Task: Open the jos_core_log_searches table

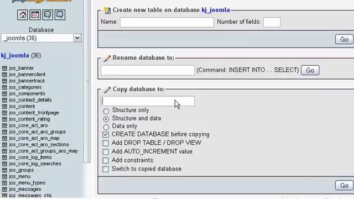Action: click(35, 164)
